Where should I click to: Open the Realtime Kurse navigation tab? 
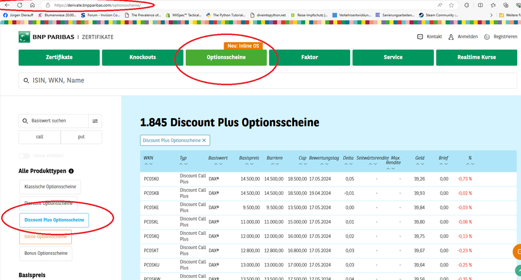[476, 57]
